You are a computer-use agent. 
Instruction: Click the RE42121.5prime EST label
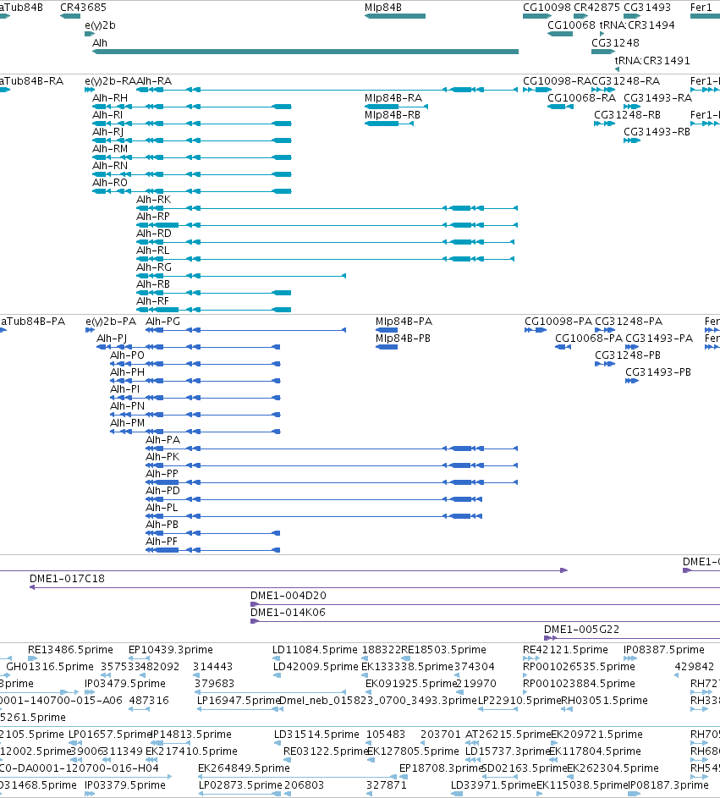pos(565,649)
